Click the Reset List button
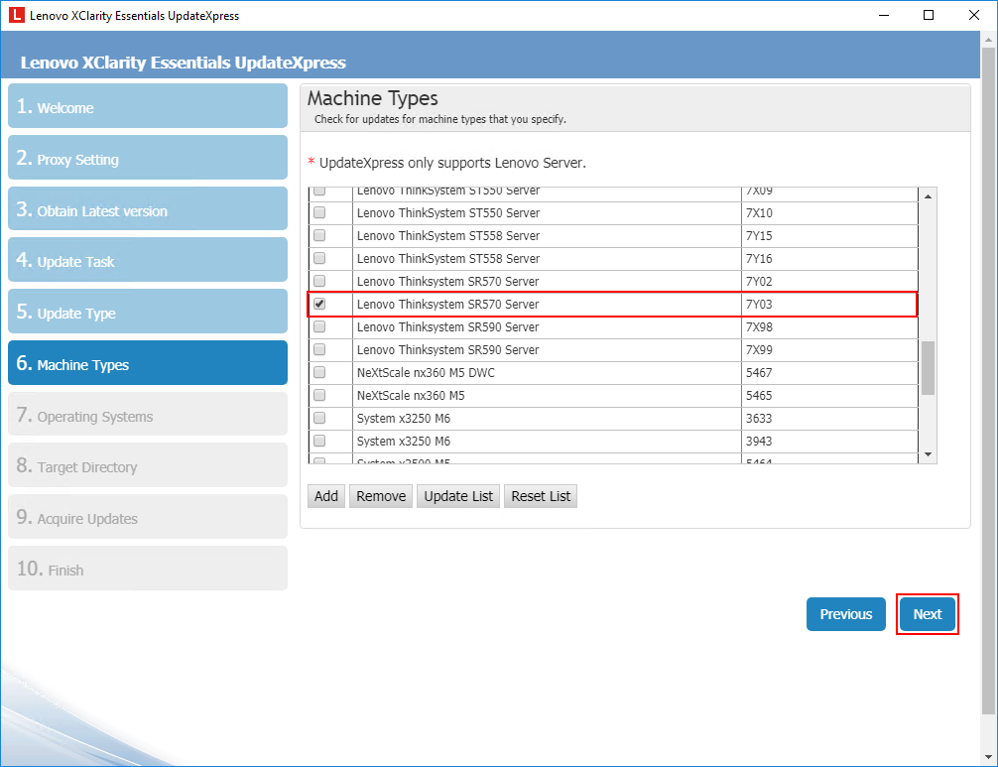 tap(541, 496)
